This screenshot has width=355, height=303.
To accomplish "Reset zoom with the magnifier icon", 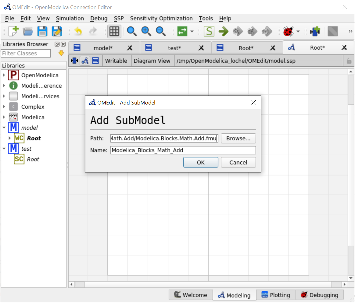I will pos(132,31).
